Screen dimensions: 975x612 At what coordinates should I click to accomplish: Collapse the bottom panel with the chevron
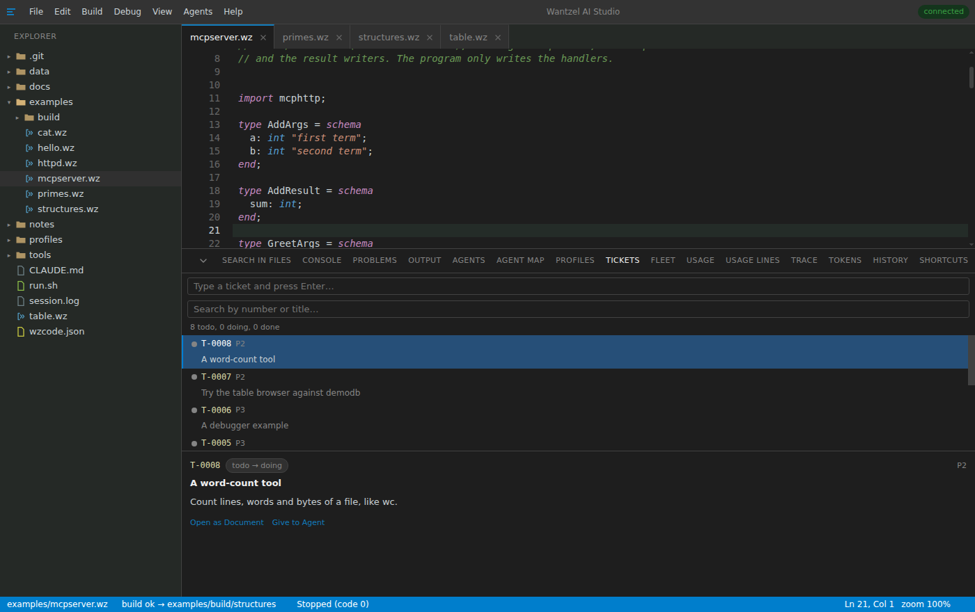pyautogui.click(x=203, y=261)
